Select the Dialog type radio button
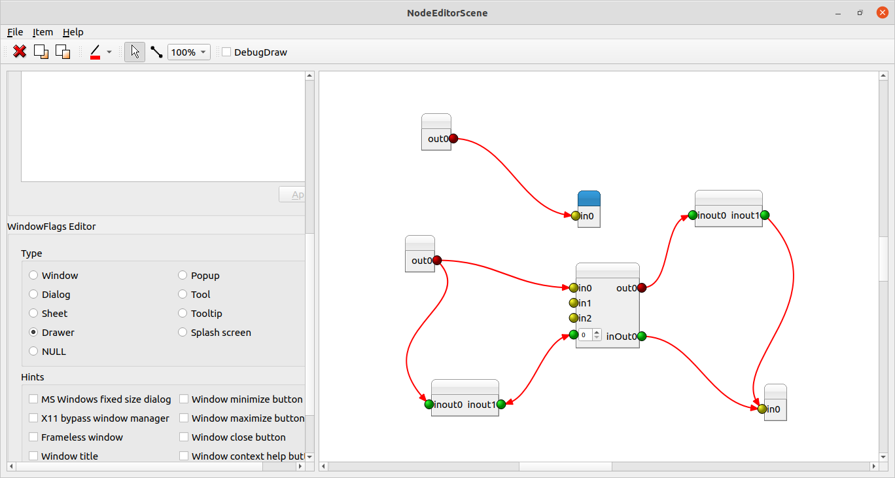Image resolution: width=895 pixels, height=478 pixels. click(x=33, y=295)
